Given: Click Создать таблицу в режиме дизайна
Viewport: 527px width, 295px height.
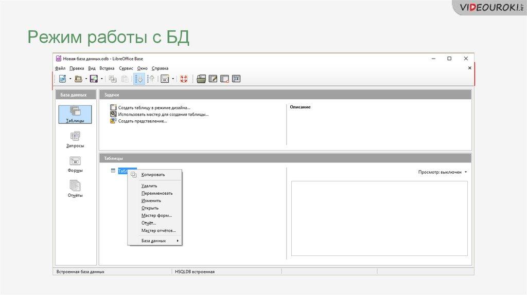Looking at the screenshot, I should pos(154,107).
